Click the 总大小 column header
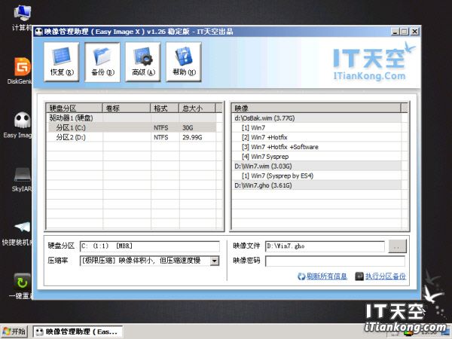This screenshot has height=339, width=452. [x=197, y=108]
